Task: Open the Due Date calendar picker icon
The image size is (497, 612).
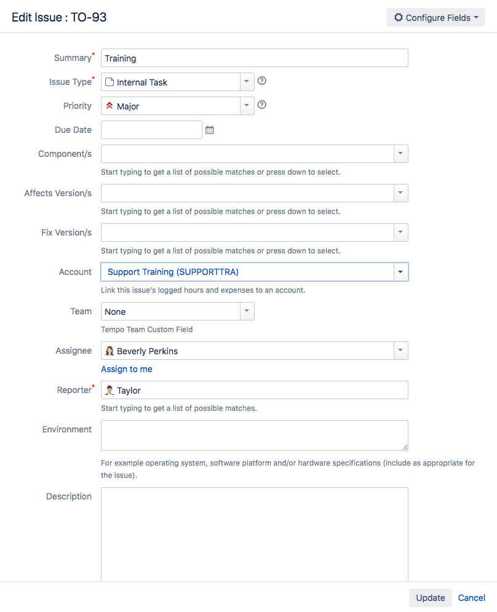Action: coord(209,130)
